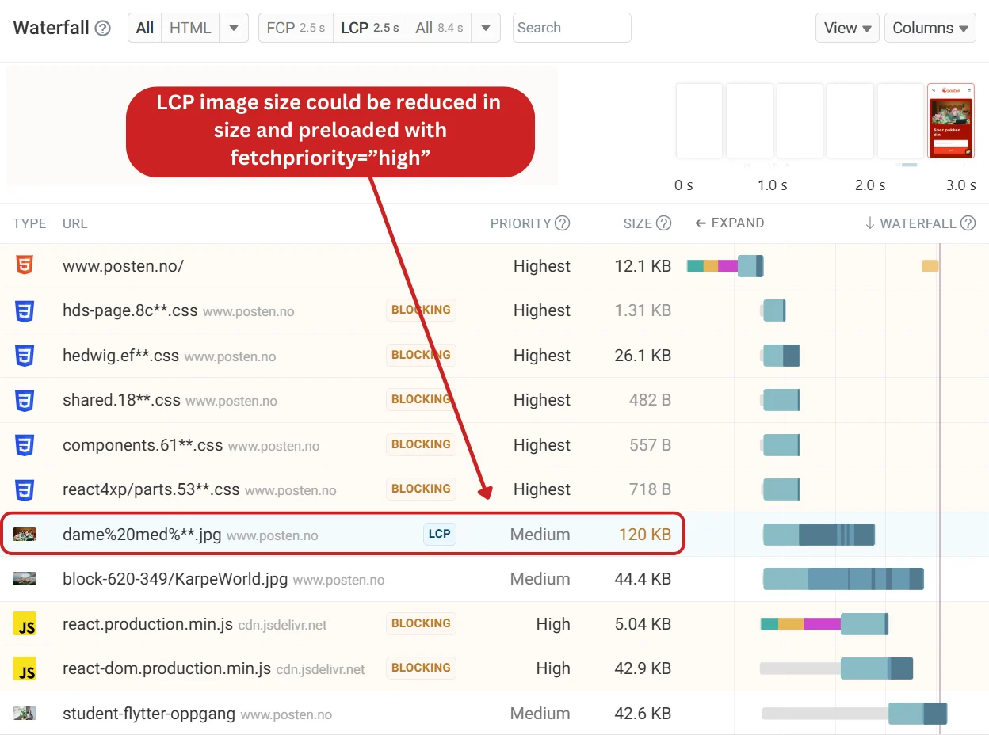Click the Expand column link
The width and height of the screenshot is (989, 735).
[x=729, y=223]
